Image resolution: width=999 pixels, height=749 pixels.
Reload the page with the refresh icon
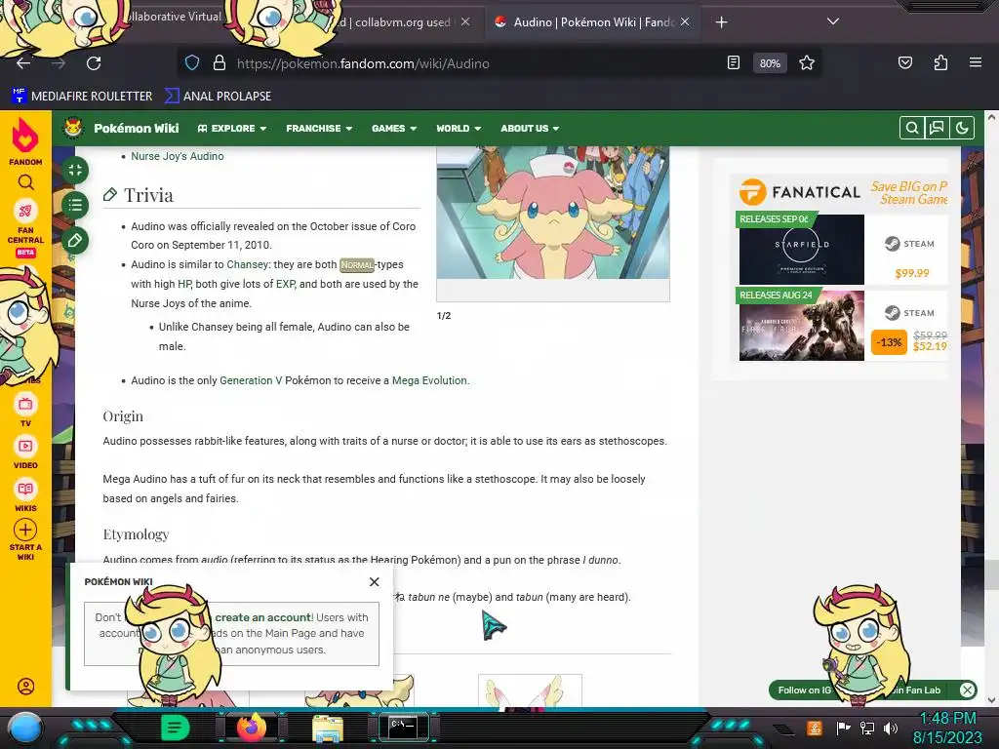coord(94,63)
